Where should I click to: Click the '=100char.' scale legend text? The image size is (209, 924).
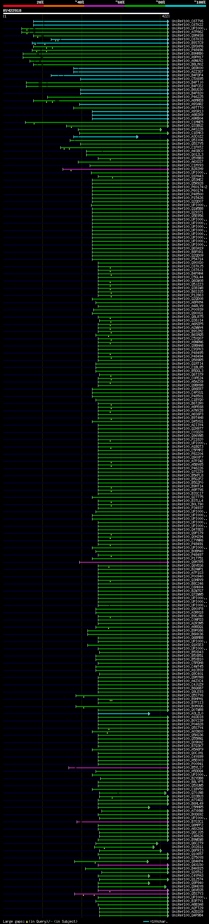coord(159,921)
